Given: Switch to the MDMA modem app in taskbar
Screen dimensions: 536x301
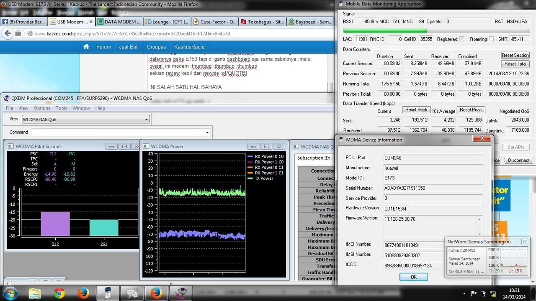Looking at the screenshot, I should tap(108, 293).
